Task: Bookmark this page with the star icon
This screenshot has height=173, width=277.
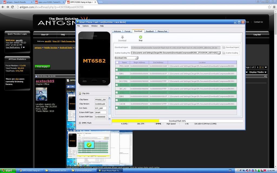Action: (269, 7)
